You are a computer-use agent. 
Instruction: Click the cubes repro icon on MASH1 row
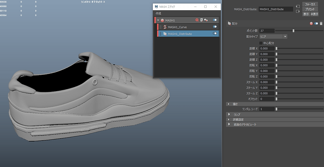coord(206,20)
